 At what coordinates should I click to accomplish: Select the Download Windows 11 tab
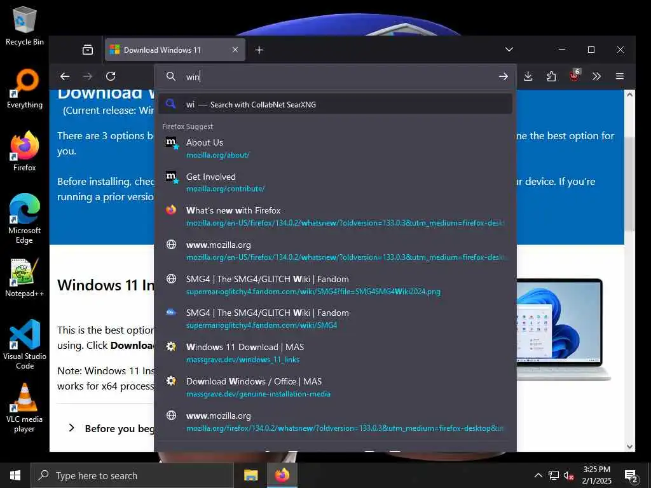tap(175, 50)
